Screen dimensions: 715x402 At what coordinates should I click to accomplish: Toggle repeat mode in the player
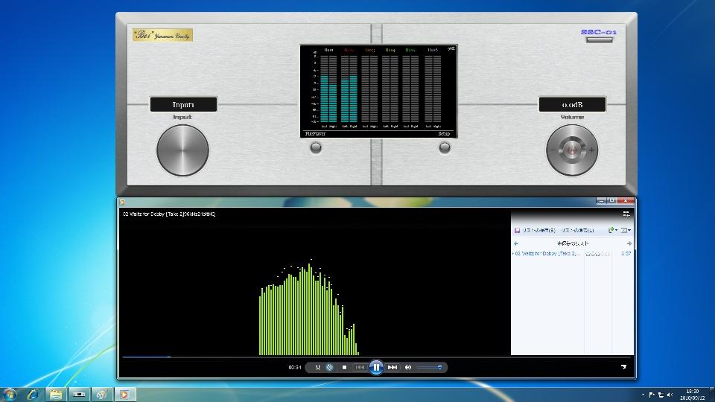[x=330, y=367]
